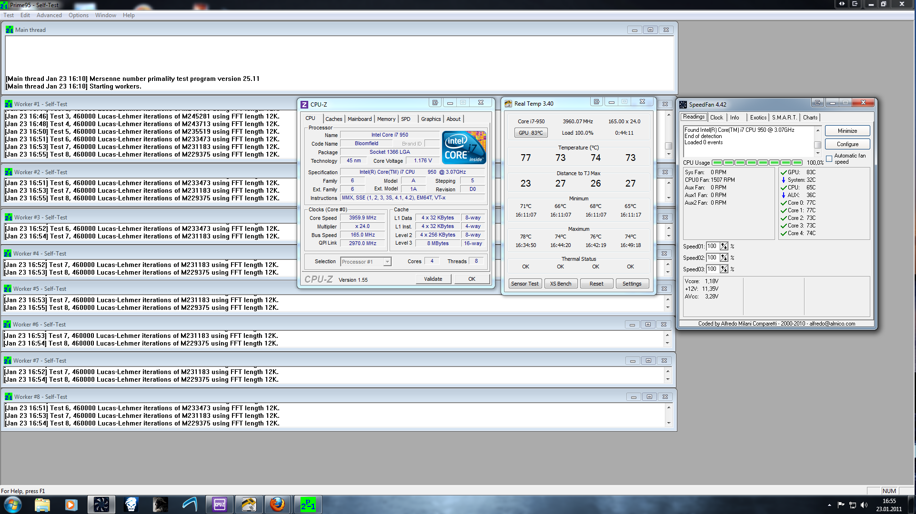Click the Prime95 green taskbar icon

(308, 504)
